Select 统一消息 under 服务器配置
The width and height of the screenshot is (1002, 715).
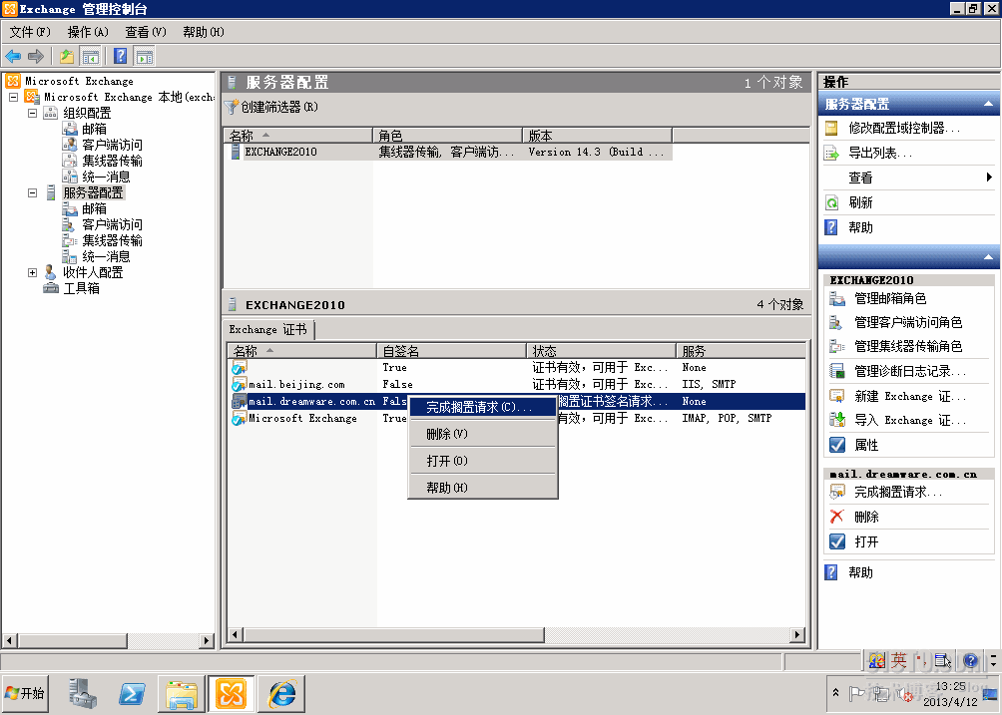[106, 256]
